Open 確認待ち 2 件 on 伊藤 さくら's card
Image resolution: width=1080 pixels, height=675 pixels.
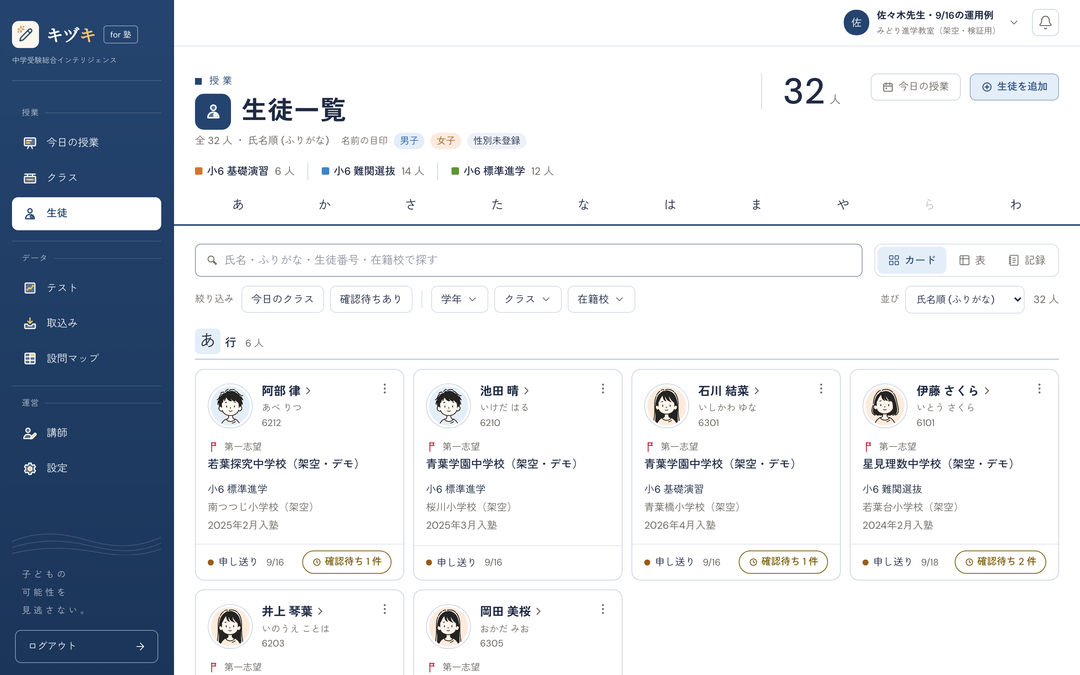click(x=1000, y=562)
